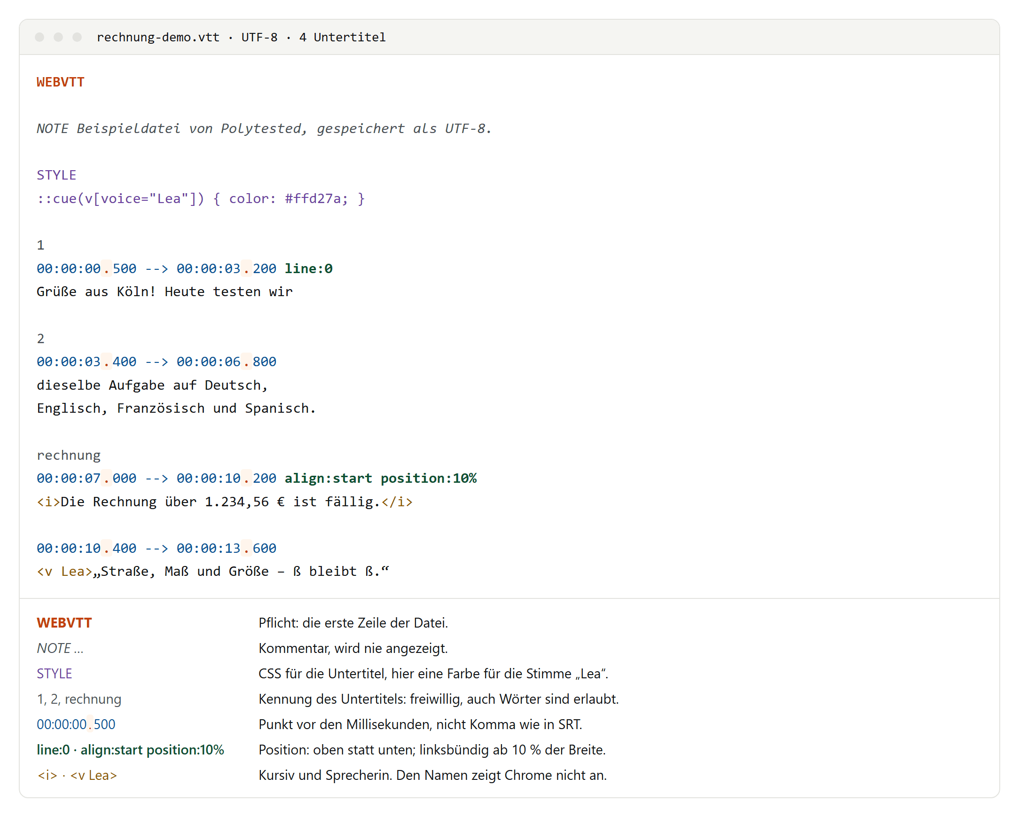Click the middle gray window dot

[59, 37]
